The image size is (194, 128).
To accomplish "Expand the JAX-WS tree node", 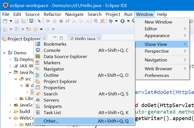I will tap(10, 66).
